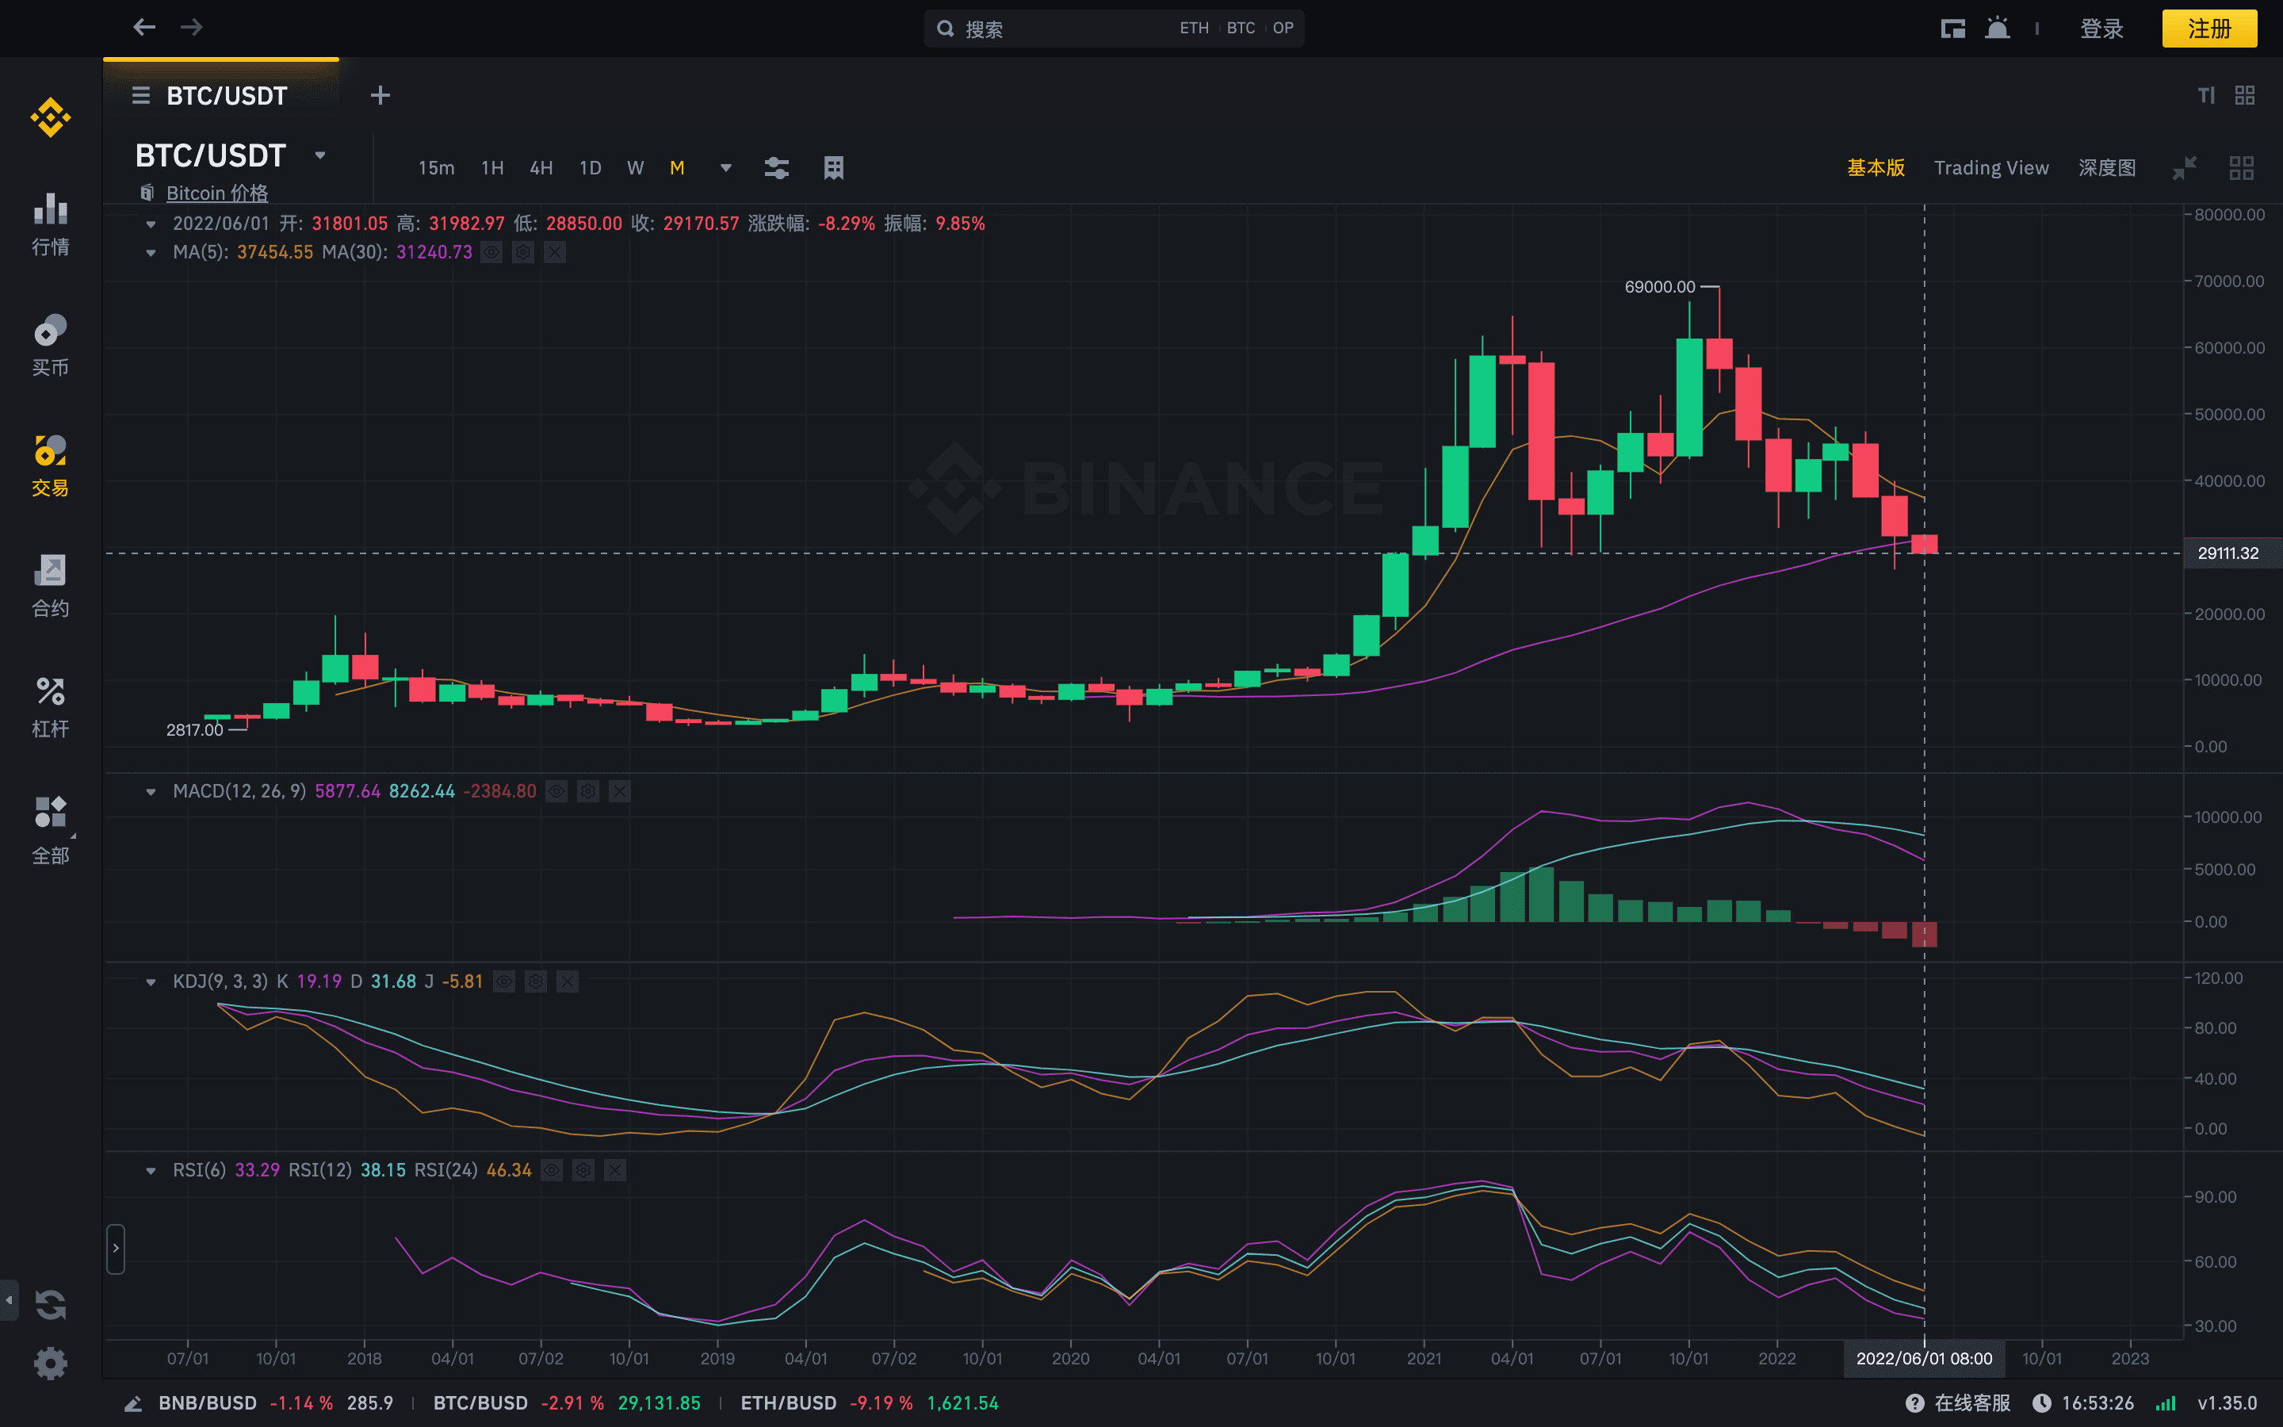The height and width of the screenshot is (1427, 2283).
Task: Click the edit pencil icon in ticker bar
Action: click(x=133, y=1403)
